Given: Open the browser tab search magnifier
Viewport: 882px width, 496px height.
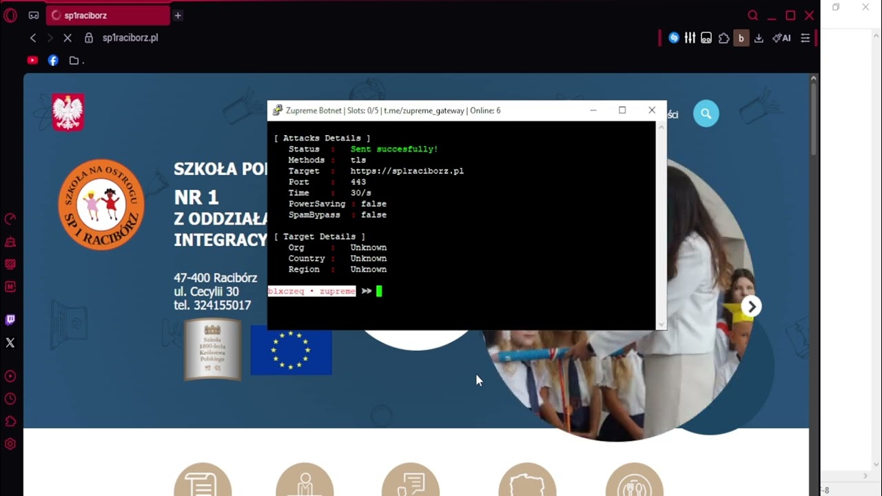Looking at the screenshot, I should point(753,15).
